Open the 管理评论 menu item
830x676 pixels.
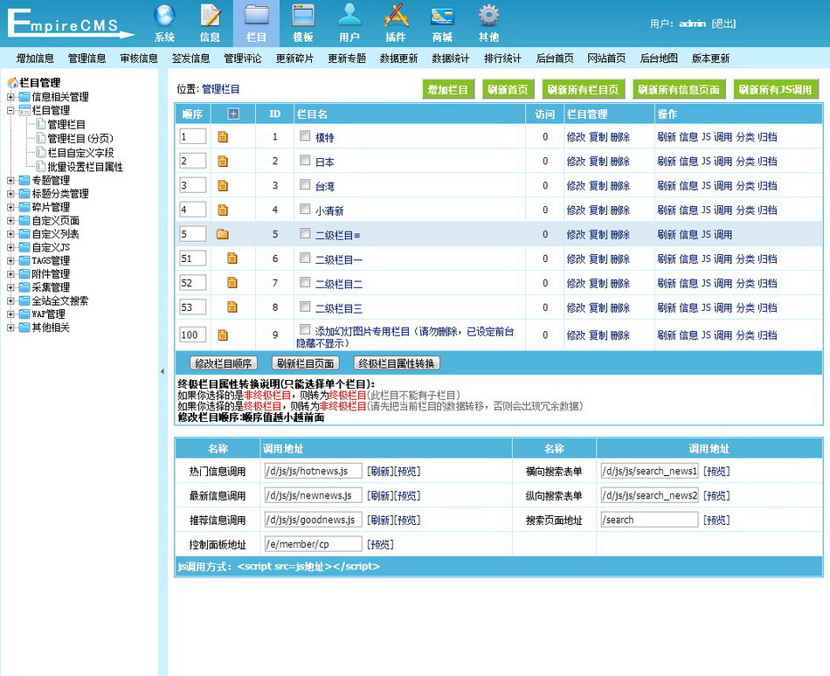[242, 59]
